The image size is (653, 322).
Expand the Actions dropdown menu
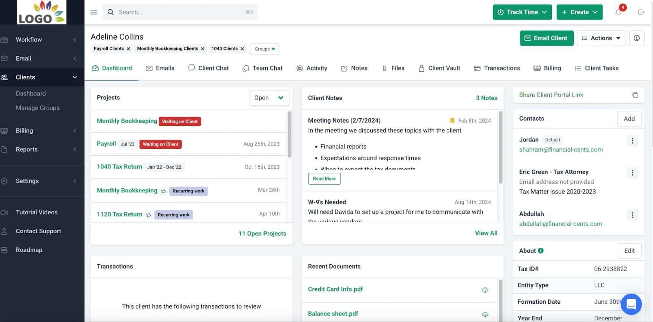click(601, 38)
